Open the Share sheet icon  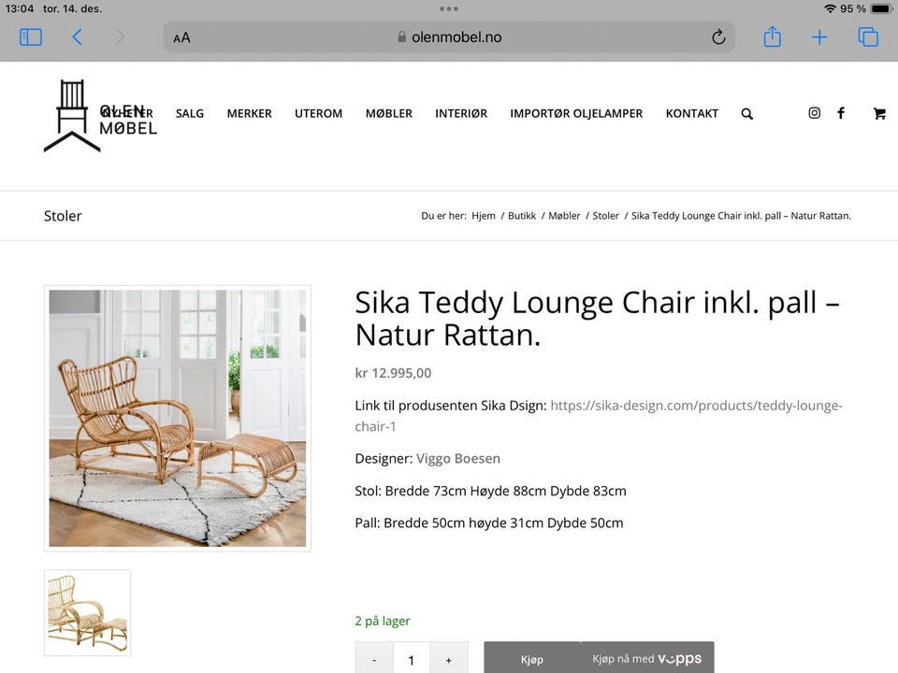coord(772,36)
